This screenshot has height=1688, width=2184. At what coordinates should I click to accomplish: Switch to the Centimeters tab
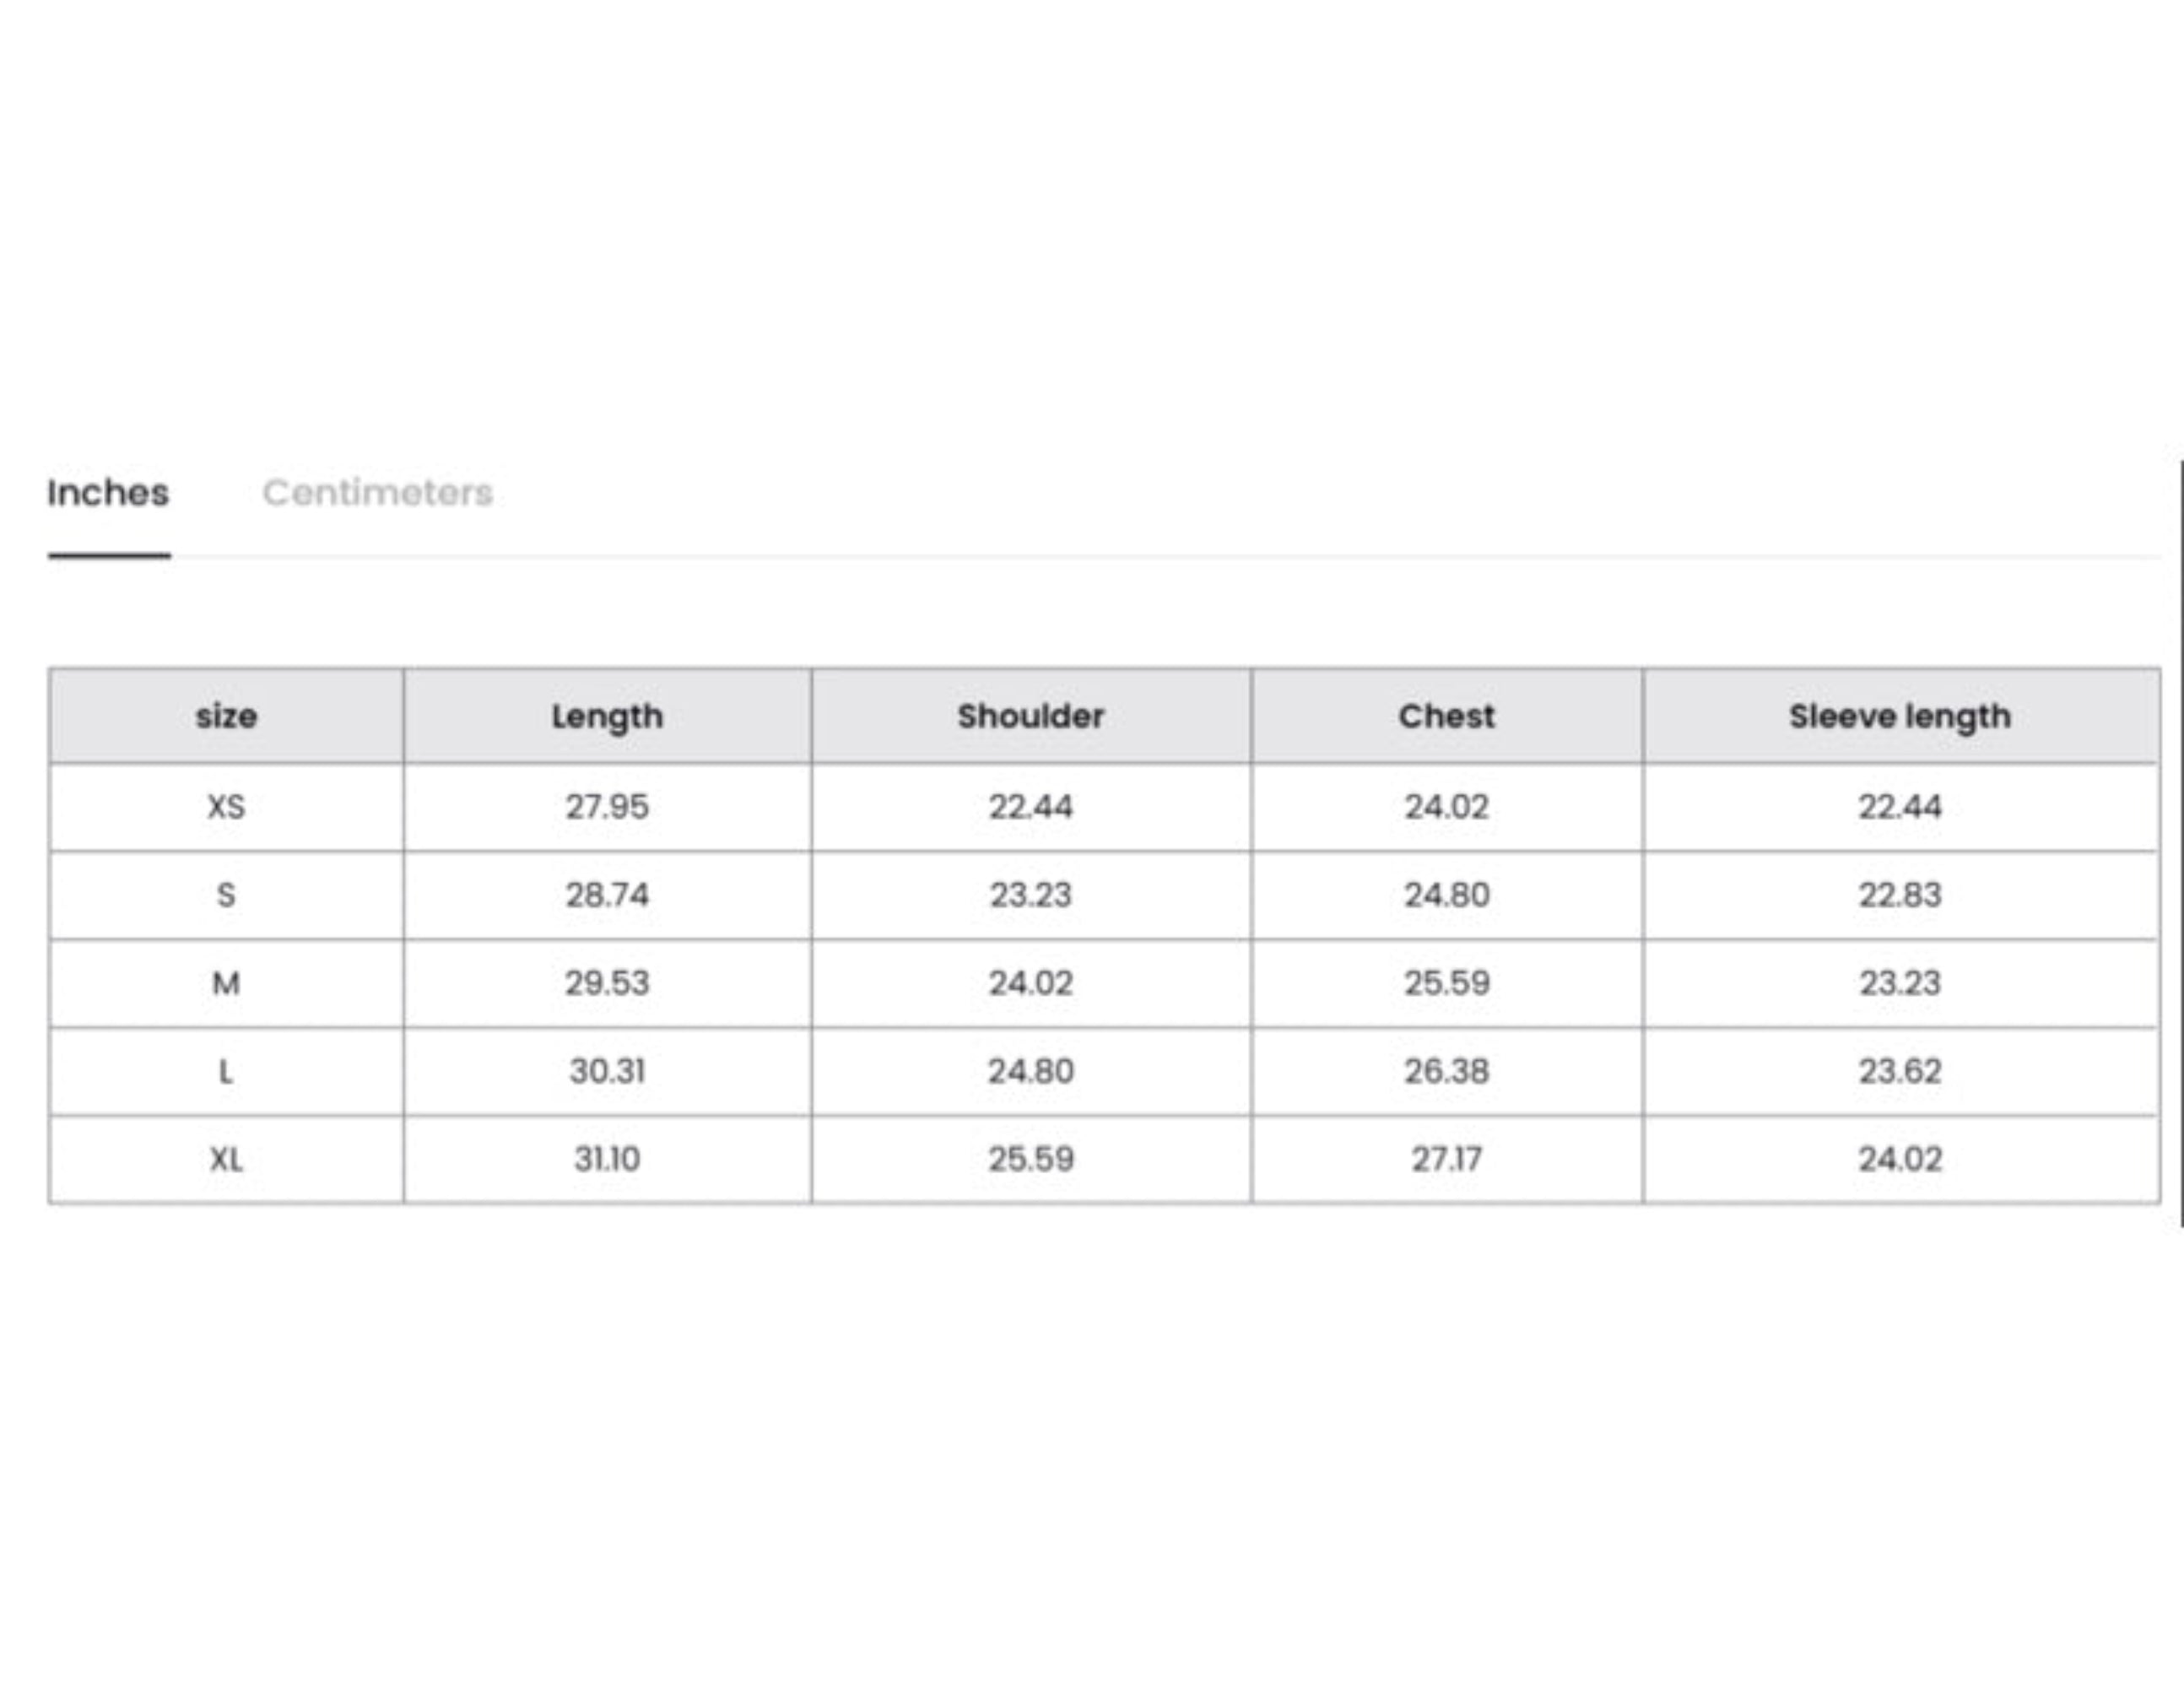377,493
